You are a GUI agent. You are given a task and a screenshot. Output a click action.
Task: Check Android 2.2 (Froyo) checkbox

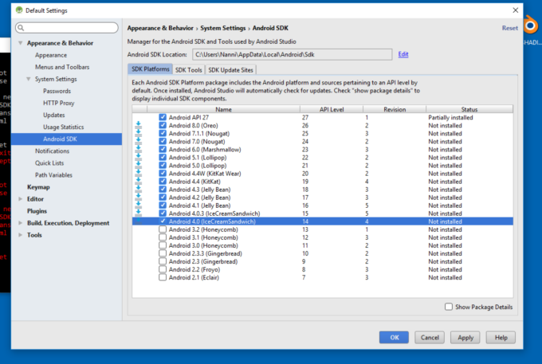tap(163, 269)
